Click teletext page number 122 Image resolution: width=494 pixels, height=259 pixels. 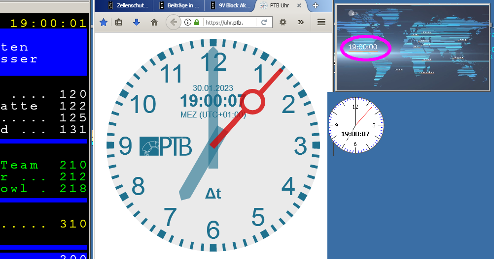click(x=73, y=106)
